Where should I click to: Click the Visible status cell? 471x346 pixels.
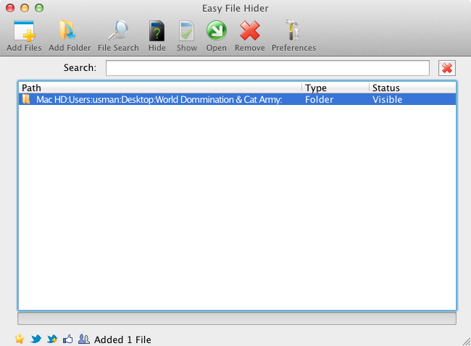tap(387, 99)
